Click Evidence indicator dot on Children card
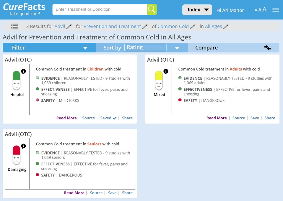This screenshot has height=201, width=283. click(x=37, y=78)
